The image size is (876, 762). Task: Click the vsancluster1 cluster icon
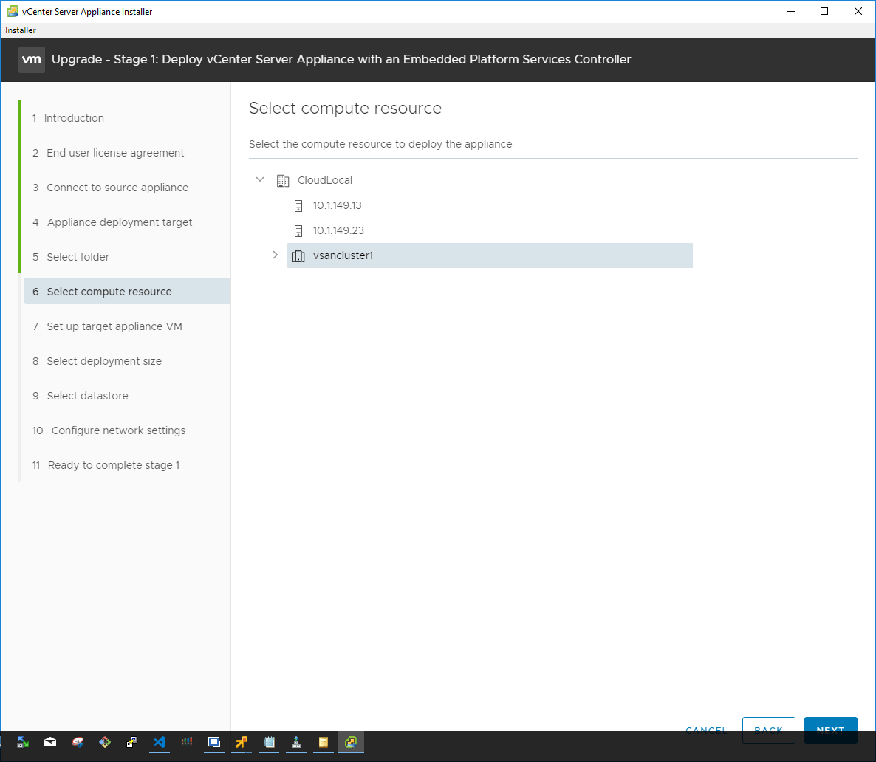pos(298,256)
